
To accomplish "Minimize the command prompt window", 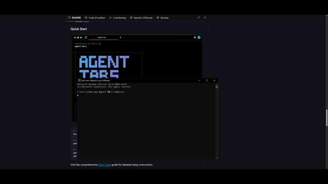I will click(199, 80).
